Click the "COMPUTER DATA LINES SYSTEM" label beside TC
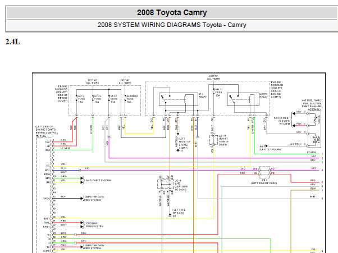This screenshot has width=338, height=253. [x=93, y=247]
